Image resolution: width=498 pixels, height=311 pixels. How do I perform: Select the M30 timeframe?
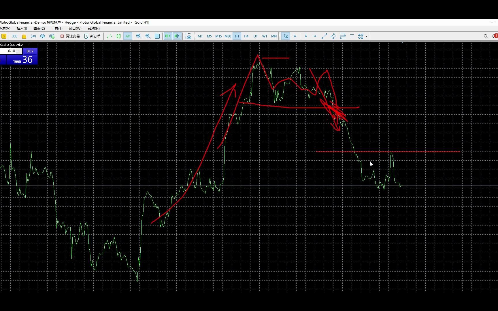[228, 36]
